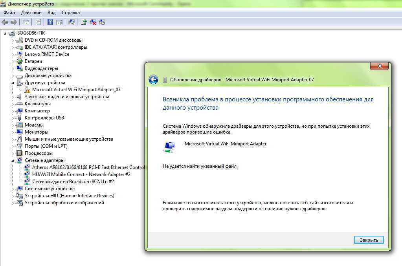The width and height of the screenshot is (402, 266).
Task: Select the Другие устройства label
Action: 45,83
